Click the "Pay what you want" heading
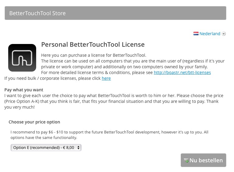 point(24,90)
